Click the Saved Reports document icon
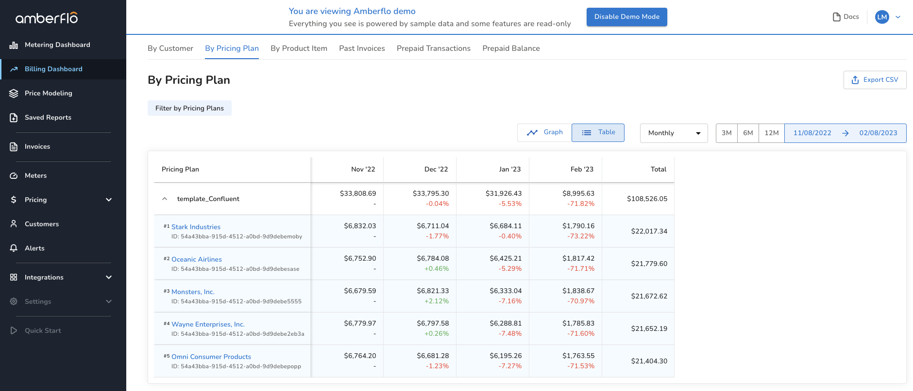 click(14, 118)
